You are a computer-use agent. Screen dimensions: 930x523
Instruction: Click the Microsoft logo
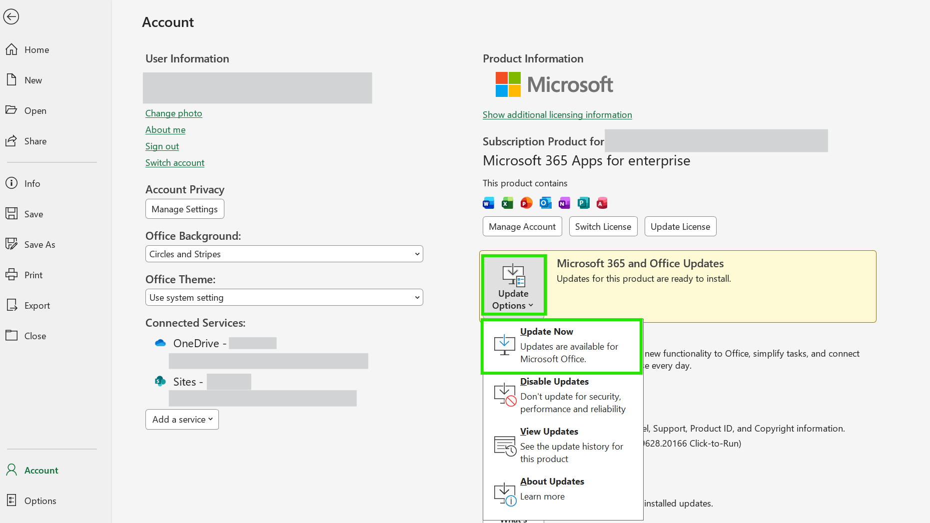(554, 84)
